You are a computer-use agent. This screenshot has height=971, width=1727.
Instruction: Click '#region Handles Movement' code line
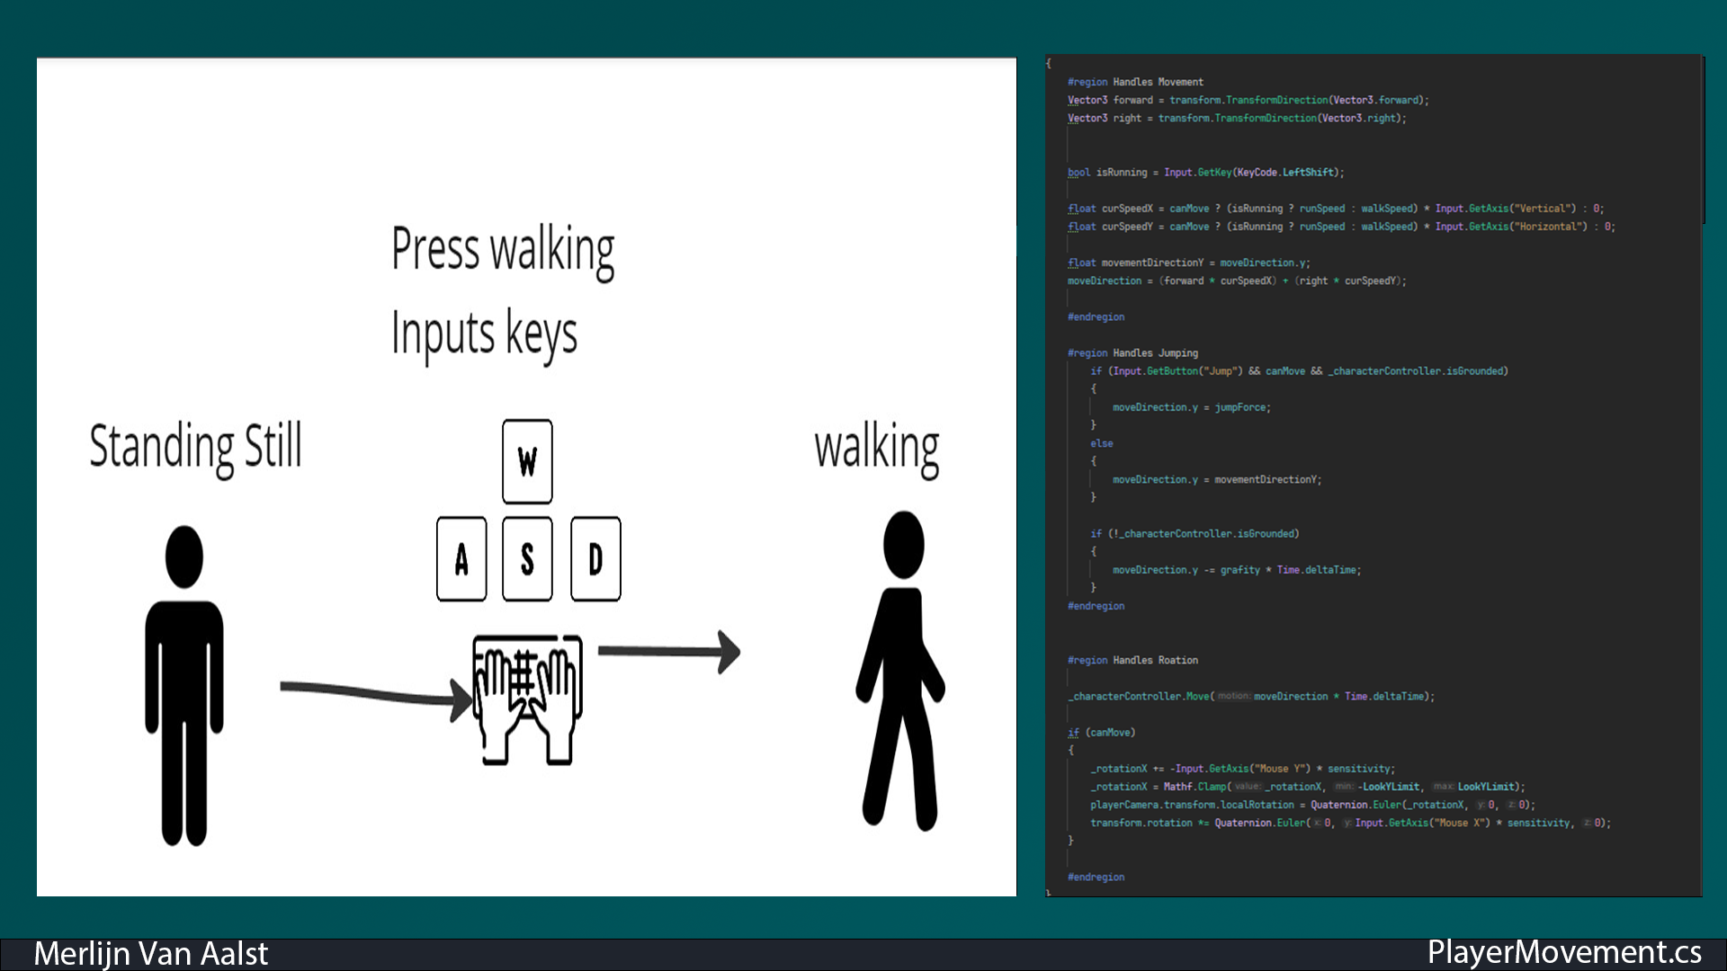point(1135,82)
